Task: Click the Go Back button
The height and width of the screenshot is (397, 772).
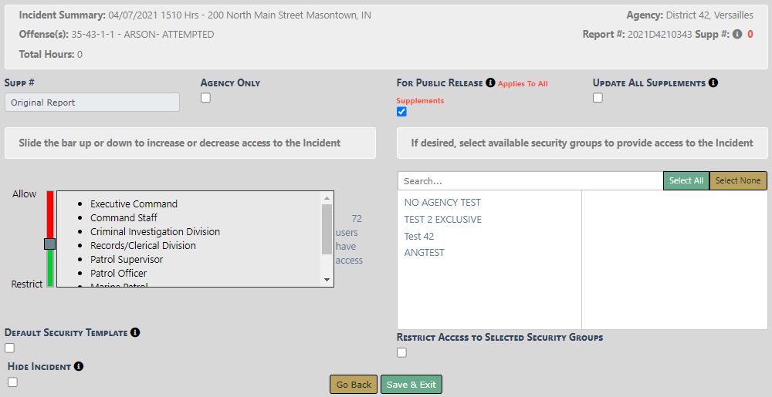Action: (354, 385)
